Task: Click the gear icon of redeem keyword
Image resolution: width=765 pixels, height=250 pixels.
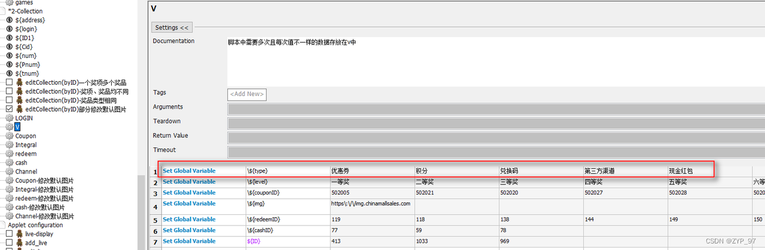Action: coord(10,154)
